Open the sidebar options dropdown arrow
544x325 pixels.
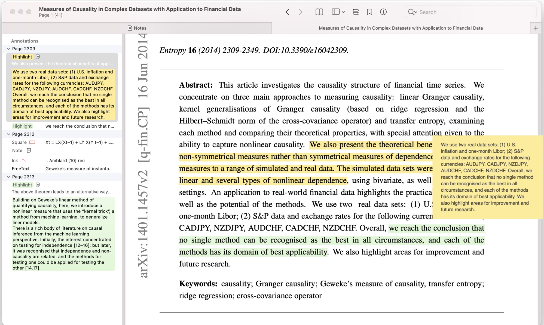343,12
